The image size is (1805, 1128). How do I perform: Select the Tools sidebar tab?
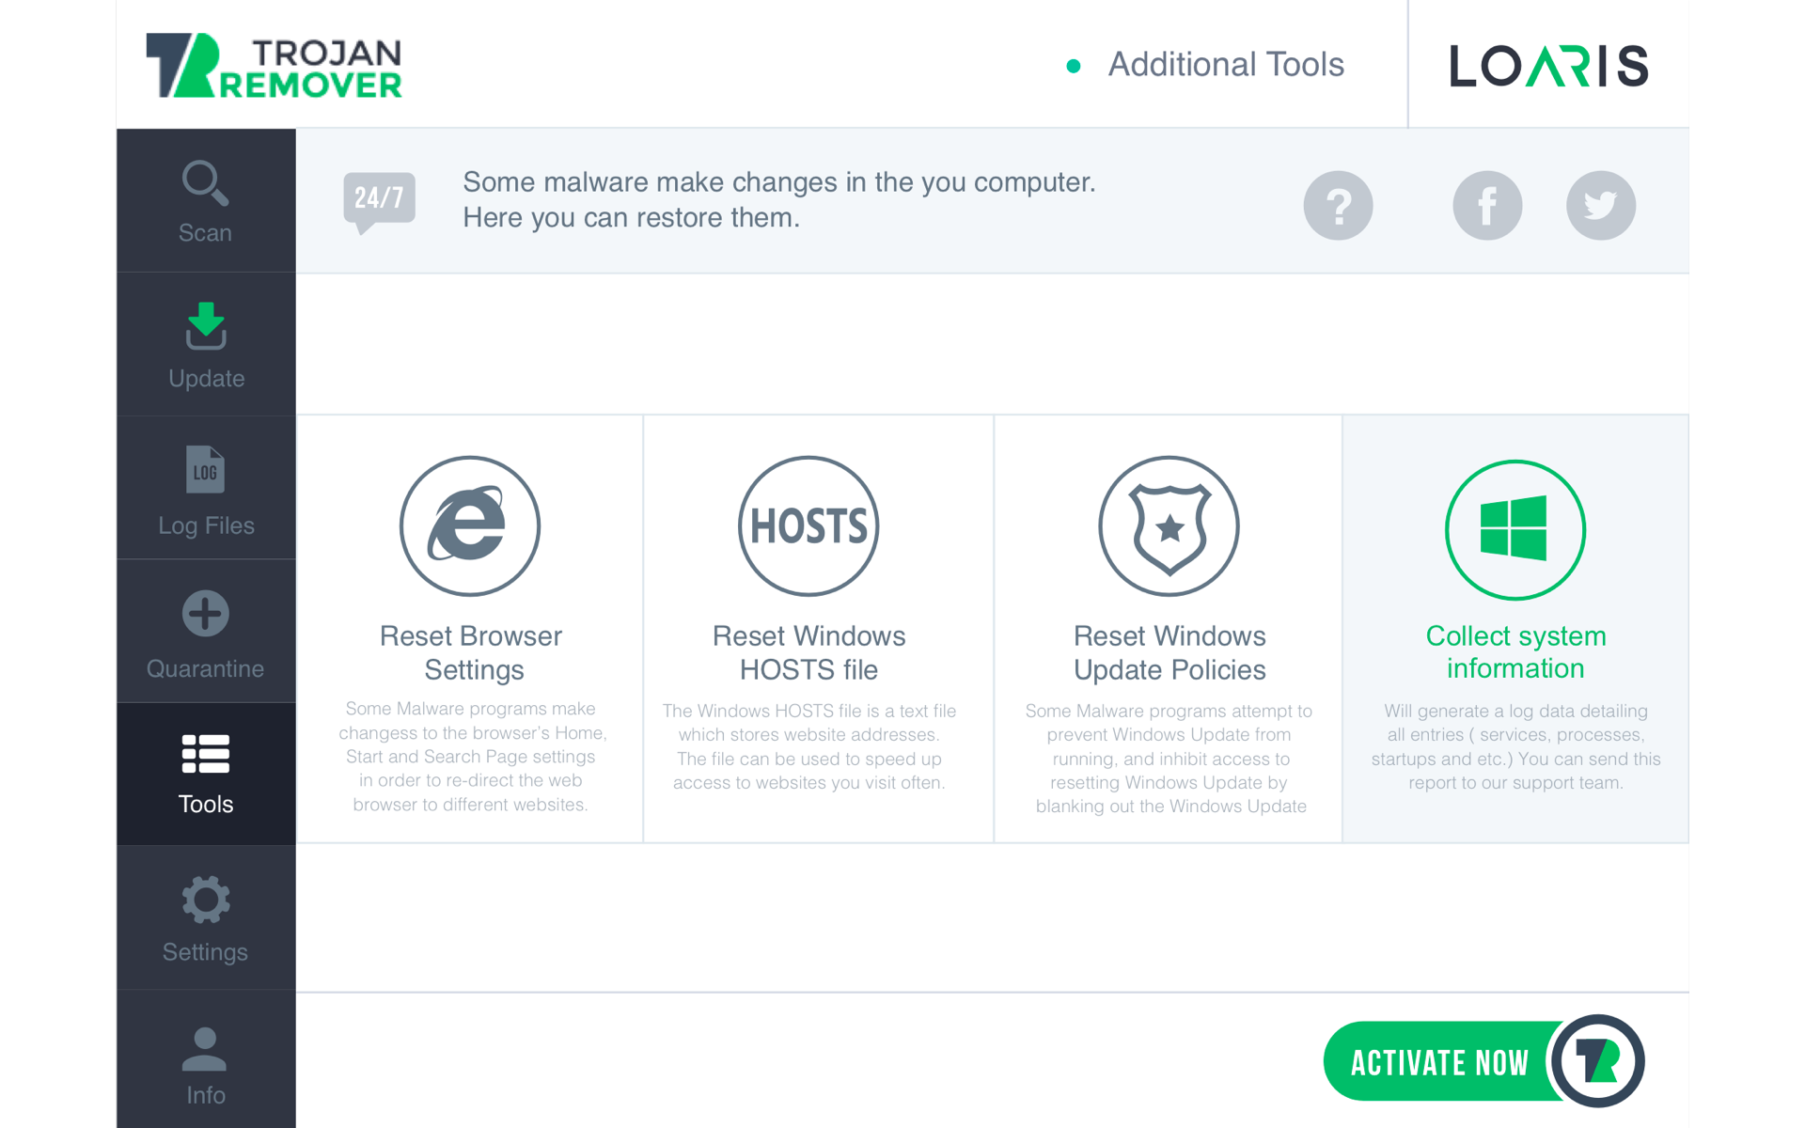(x=205, y=775)
